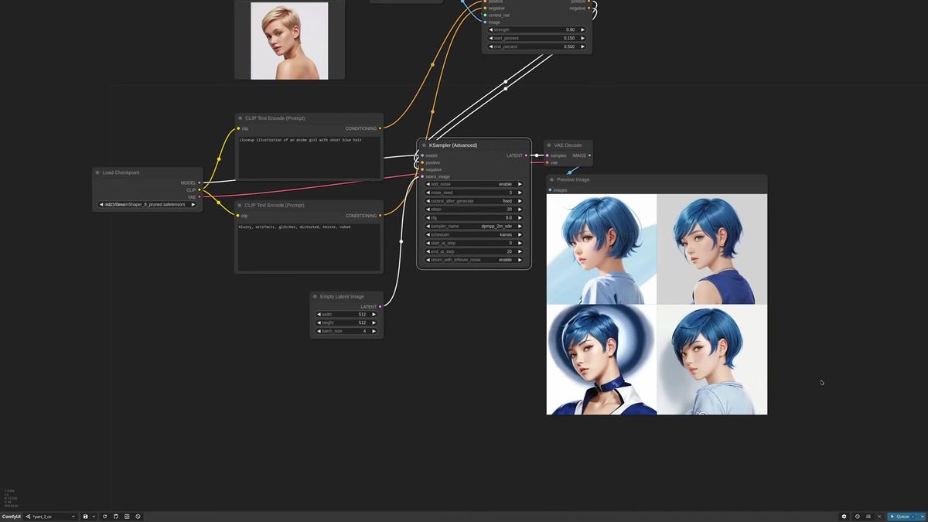Previous scheduler option left arrow
928x522 pixels.
[428, 234]
